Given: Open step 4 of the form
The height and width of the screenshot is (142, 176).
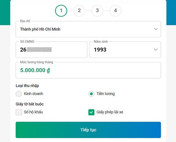Looking at the screenshot, I should click(x=116, y=11).
